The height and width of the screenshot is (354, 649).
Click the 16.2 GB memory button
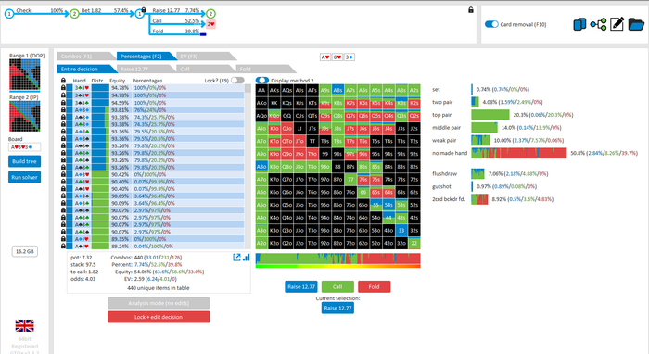(25, 251)
